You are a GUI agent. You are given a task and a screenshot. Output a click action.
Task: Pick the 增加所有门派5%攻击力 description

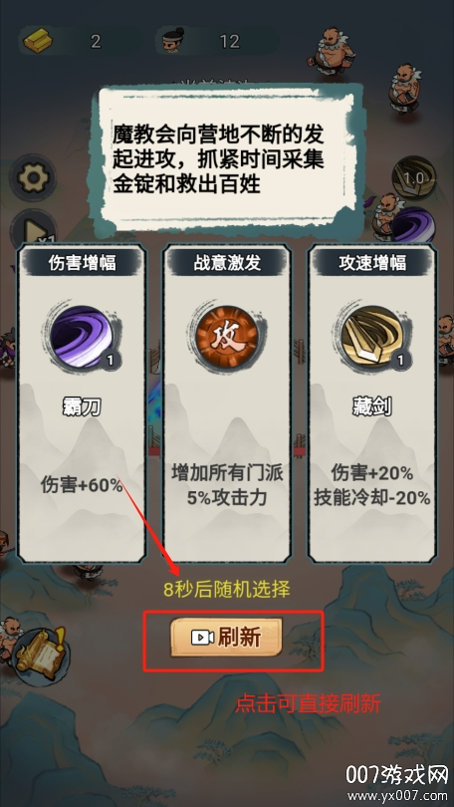tap(227, 485)
